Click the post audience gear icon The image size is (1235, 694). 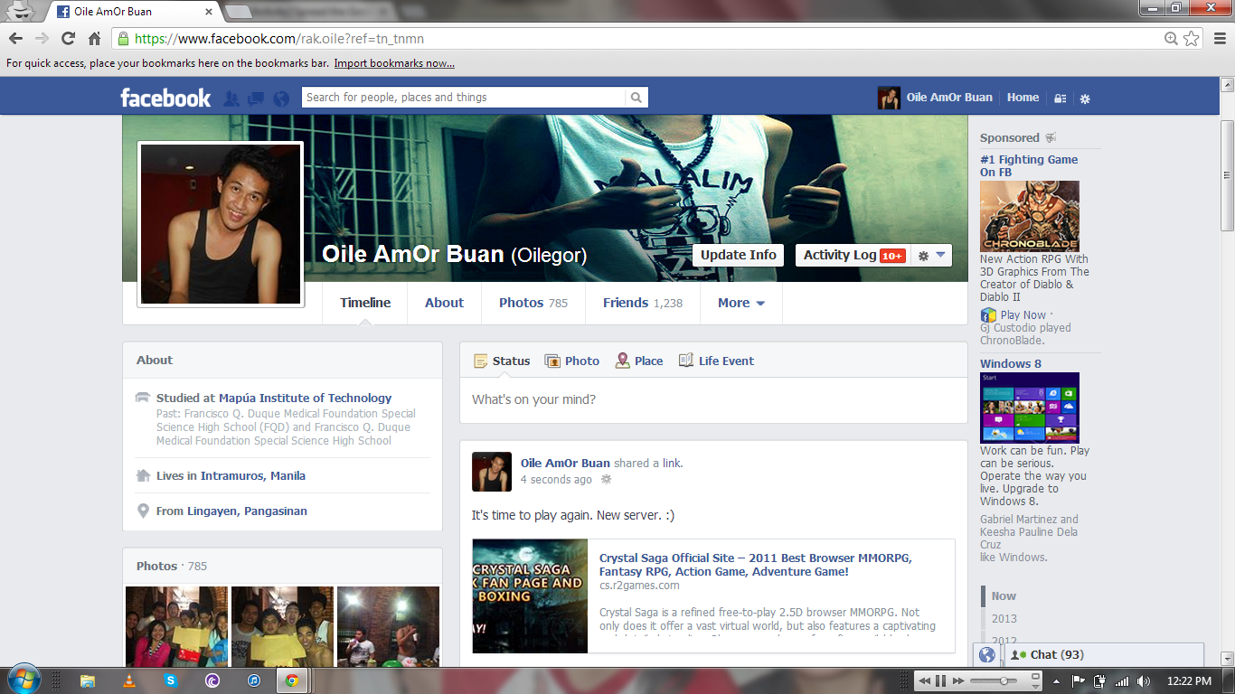point(607,480)
